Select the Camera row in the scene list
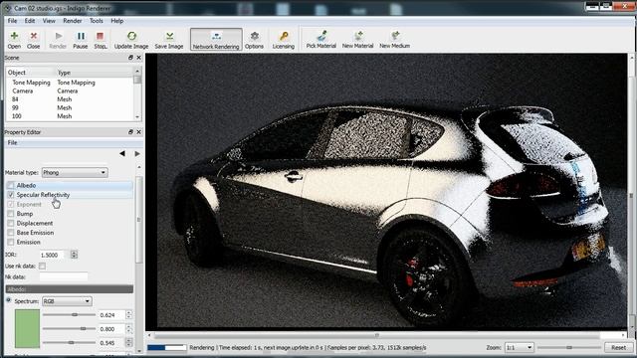Screen dimensions: 637x358 tap(70, 90)
